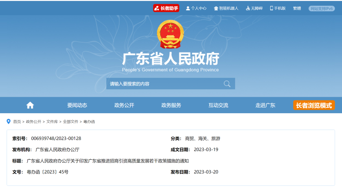
Task: Open the 长者助手 elder assistant button
Action: click(166, 8)
